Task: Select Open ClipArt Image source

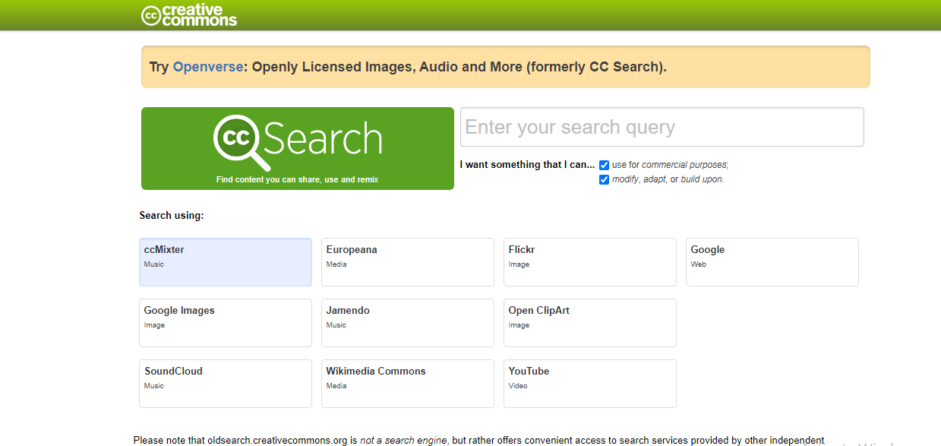Action: click(x=590, y=323)
